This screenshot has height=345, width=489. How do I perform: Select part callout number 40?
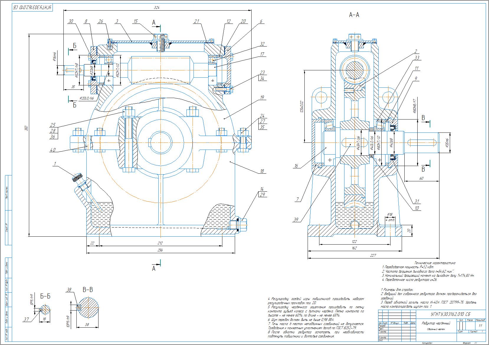point(53,150)
